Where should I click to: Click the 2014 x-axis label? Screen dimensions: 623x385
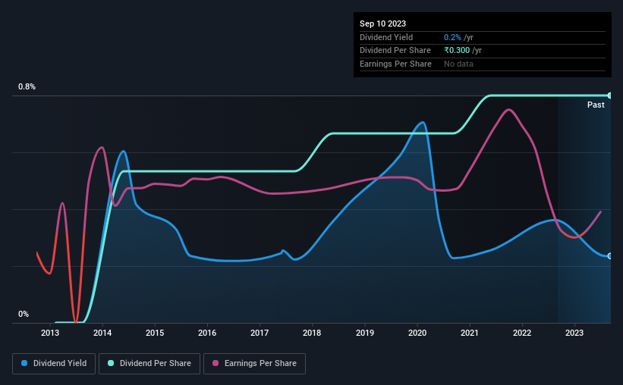[x=102, y=333]
